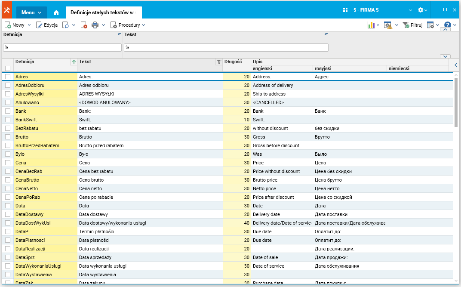Open the Procedury dropdown
This screenshot has height=287, width=461.
coord(128,25)
